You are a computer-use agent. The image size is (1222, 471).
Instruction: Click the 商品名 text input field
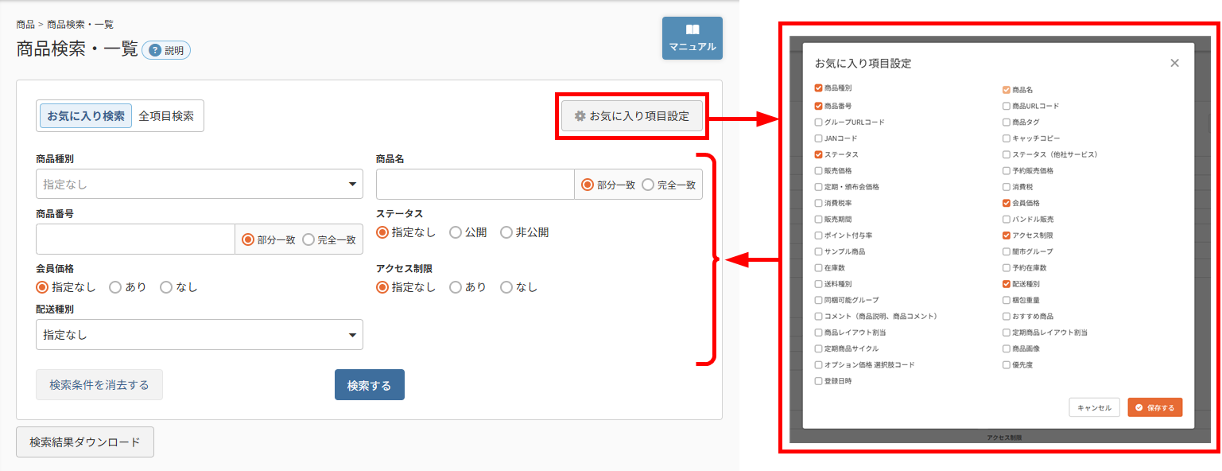tap(475, 184)
